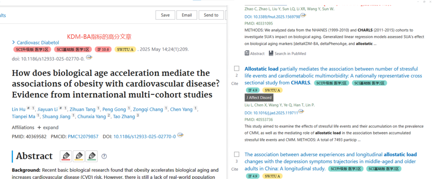Click the green highlighter pen icon in Abstract
The height and width of the screenshot is (179, 433).
click(91, 156)
